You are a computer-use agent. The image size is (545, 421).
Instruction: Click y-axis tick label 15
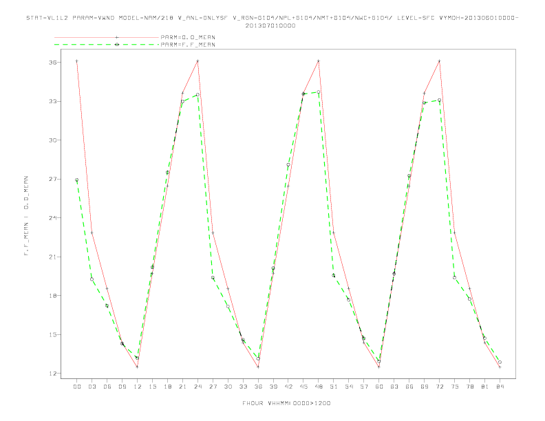coord(53,335)
